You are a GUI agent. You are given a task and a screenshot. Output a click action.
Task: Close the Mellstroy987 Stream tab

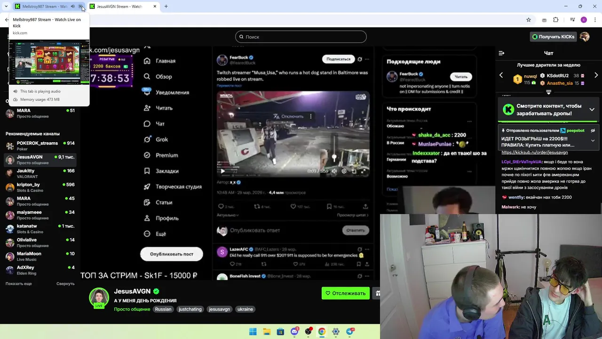pos(80,6)
